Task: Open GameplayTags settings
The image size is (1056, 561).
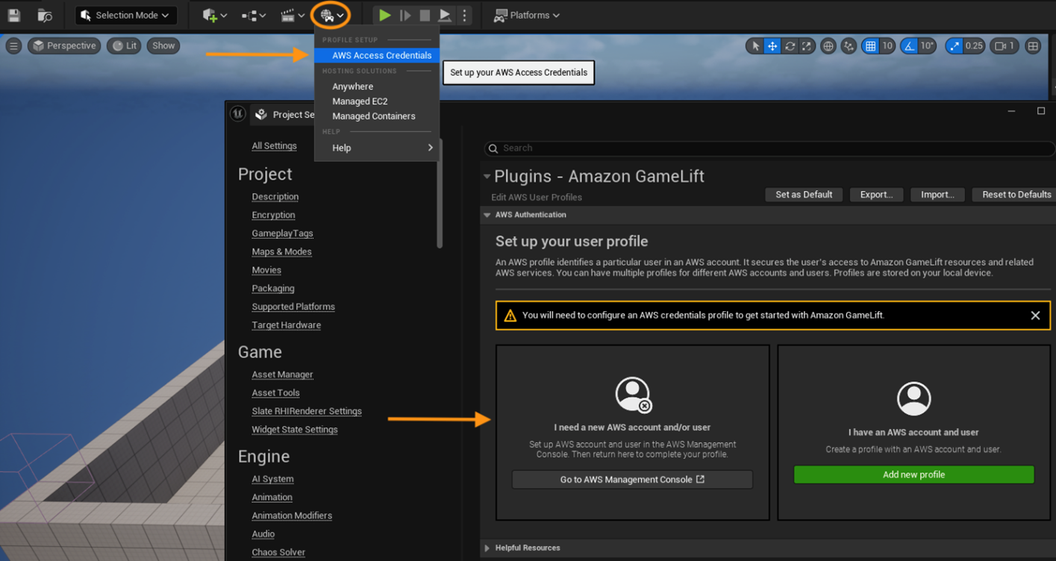Action: [x=282, y=234]
